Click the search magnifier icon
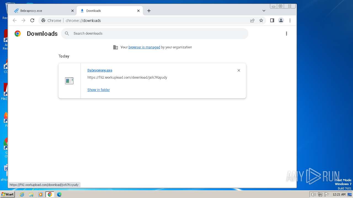The image size is (353, 198). [67, 34]
